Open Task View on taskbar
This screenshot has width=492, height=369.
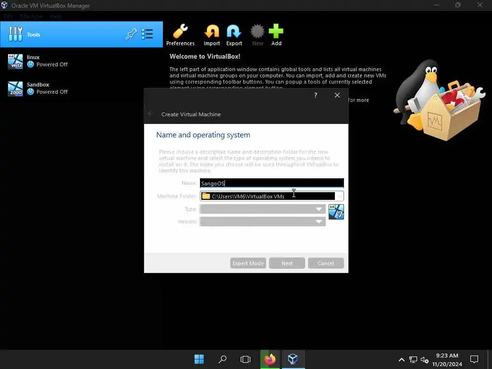[246, 359]
